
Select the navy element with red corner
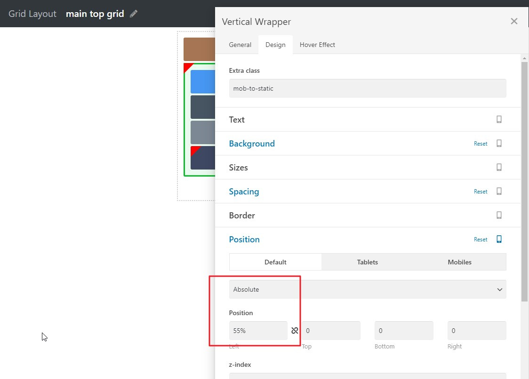click(202, 157)
